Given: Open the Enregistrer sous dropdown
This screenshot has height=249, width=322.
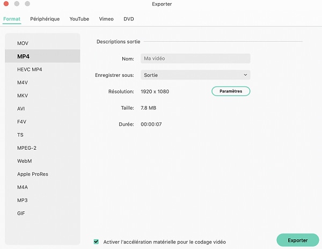Looking at the screenshot, I should click(195, 75).
